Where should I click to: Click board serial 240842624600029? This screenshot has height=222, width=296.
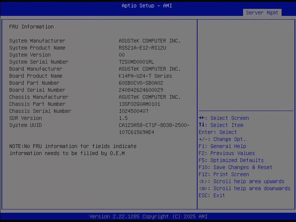pyautogui.click(x=141, y=90)
